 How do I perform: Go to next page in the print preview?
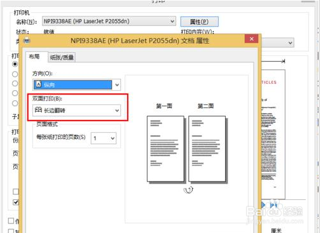pos(263,205)
